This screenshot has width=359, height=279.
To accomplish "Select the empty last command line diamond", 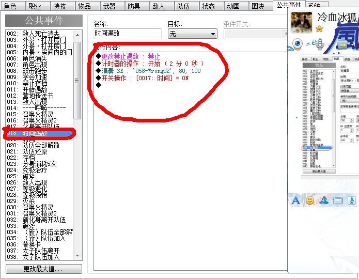I will point(99,85).
